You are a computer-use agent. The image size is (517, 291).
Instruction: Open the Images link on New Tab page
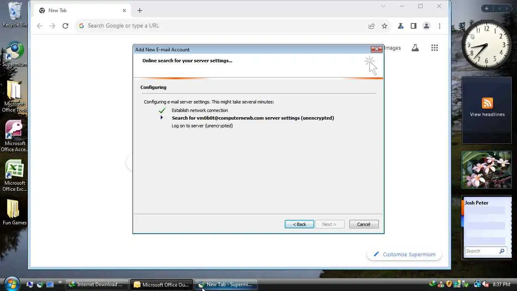pos(392,48)
